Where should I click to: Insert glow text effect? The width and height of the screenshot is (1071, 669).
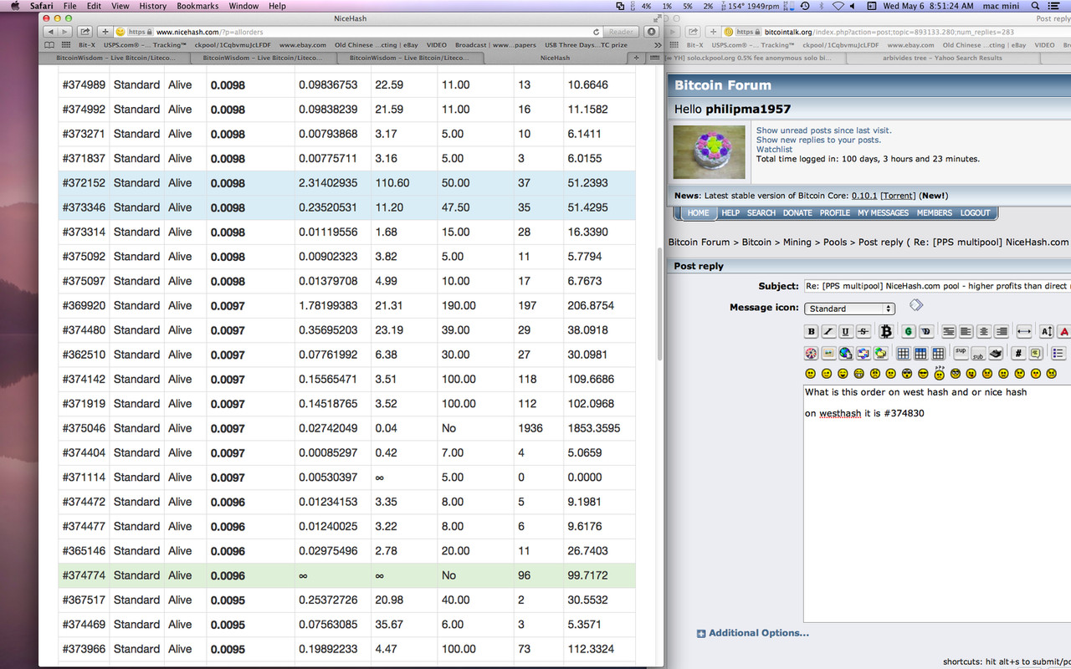coord(909,332)
